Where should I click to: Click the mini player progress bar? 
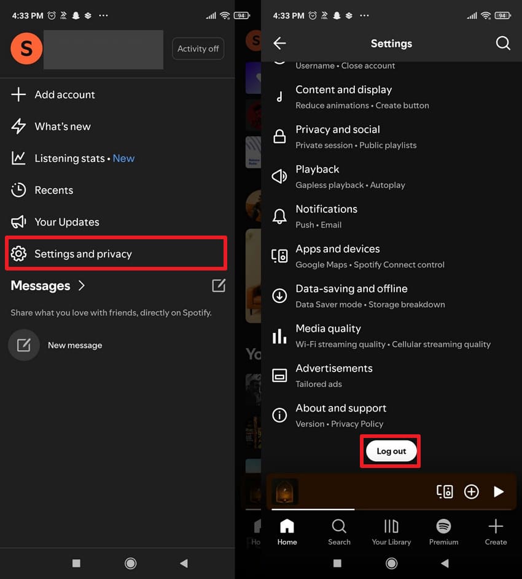(392, 509)
